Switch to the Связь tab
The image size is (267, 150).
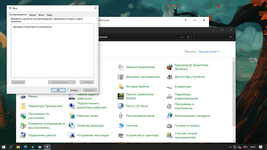[x=49, y=15]
